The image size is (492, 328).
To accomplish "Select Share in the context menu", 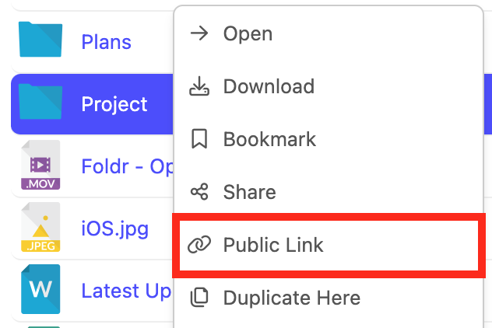I will point(249,192).
